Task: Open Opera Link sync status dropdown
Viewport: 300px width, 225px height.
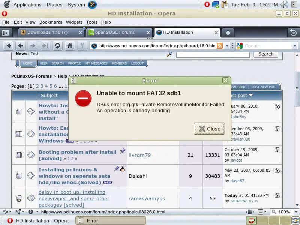Action: 7,212
